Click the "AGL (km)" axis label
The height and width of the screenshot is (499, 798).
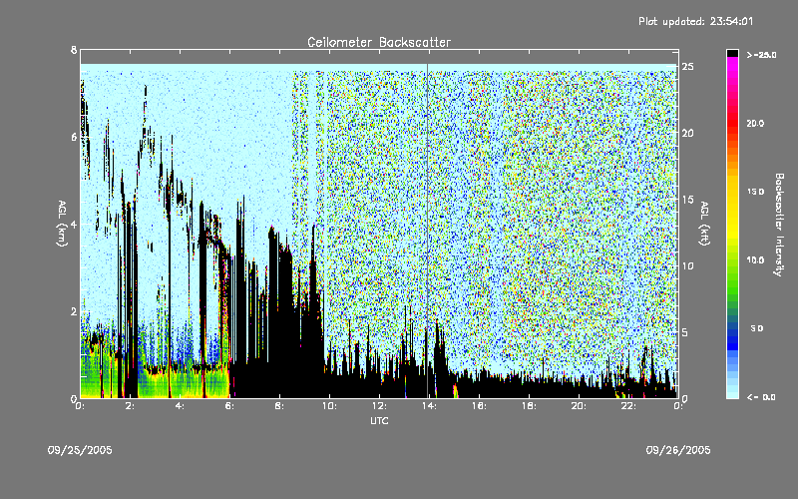[x=62, y=224]
